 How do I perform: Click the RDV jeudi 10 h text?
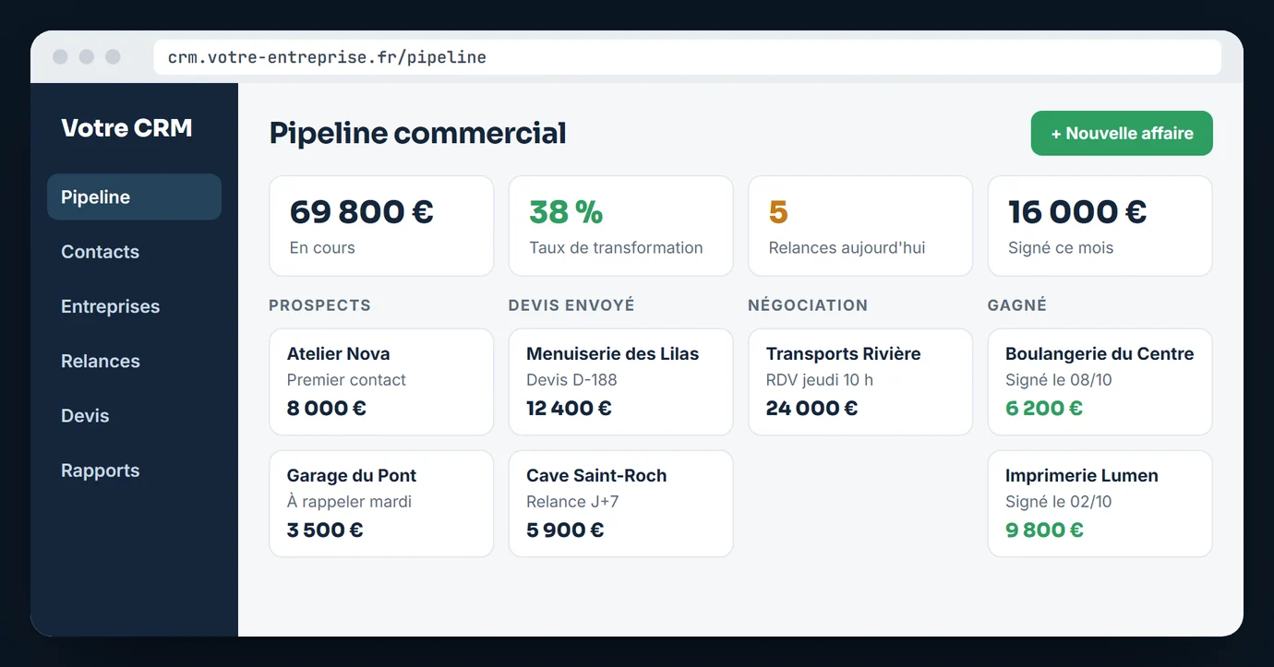(x=819, y=380)
